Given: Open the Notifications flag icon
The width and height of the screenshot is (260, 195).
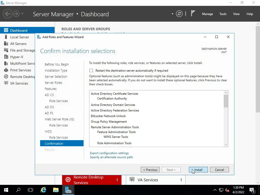Looking at the screenshot, I should pyautogui.click(x=193, y=13).
